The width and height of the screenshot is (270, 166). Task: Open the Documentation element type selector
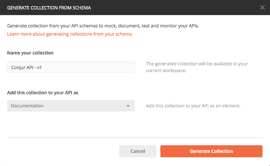click(x=70, y=106)
